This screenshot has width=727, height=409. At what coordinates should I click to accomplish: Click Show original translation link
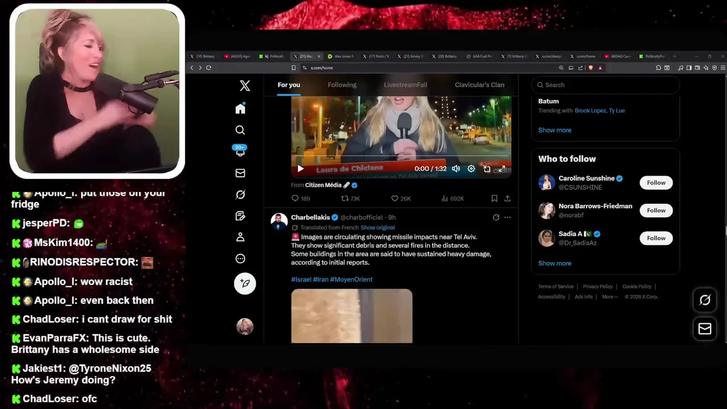pyautogui.click(x=377, y=227)
